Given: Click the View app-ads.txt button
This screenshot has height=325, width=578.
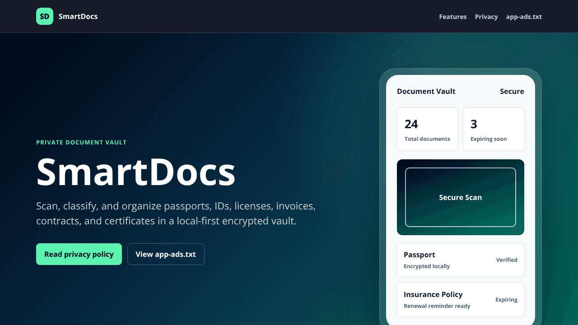Looking at the screenshot, I should click(166, 254).
